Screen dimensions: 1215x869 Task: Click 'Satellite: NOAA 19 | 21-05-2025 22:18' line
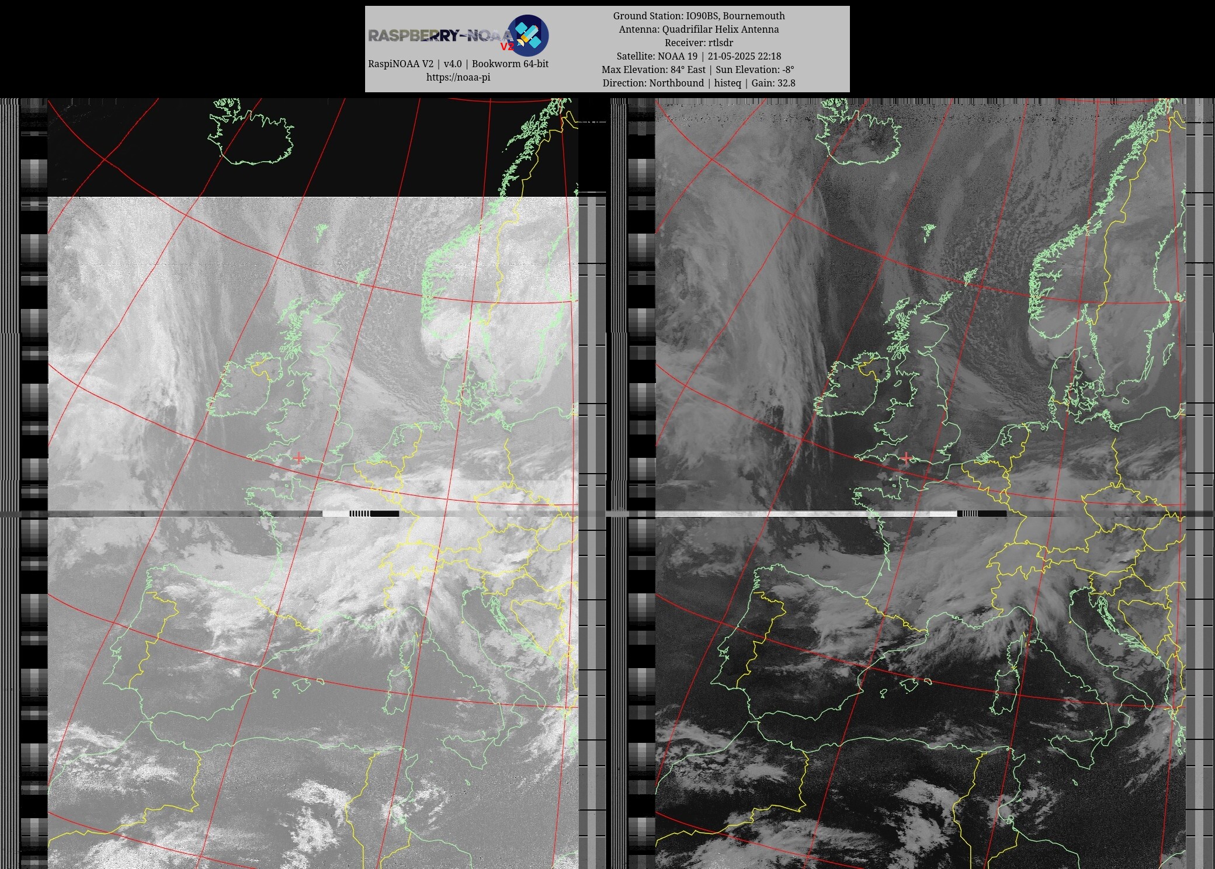coord(699,56)
